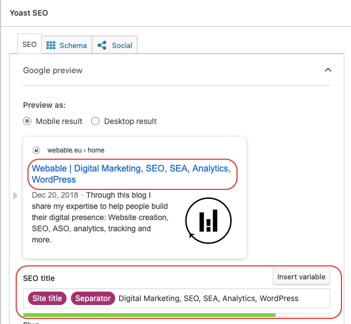The image size is (351, 324).
Task: Select the Separator variable tag
Action: (93, 298)
